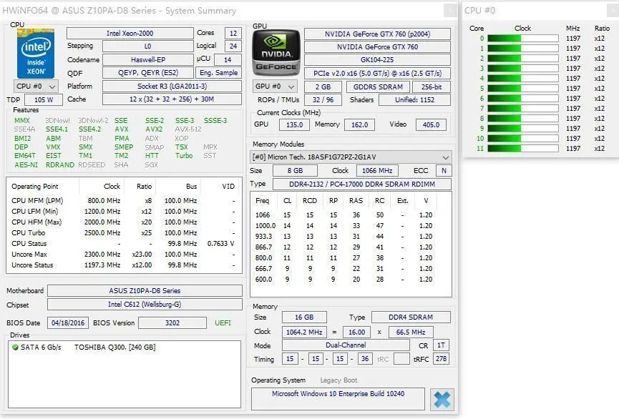The width and height of the screenshot is (619, 419).
Task: Click the Stepping L0 value
Action: pyautogui.click(x=148, y=46)
